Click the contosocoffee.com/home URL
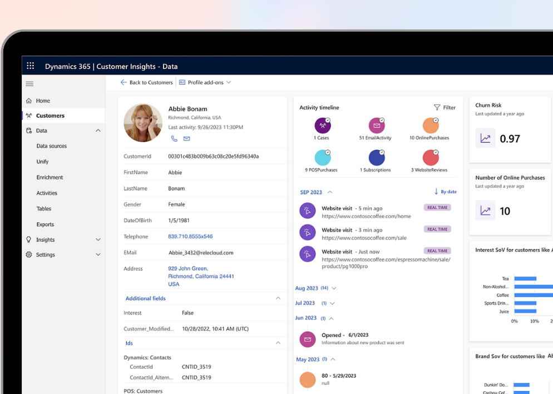Viewport: 553px width, 394px height. pyautogui.click(x=366, y=216)
